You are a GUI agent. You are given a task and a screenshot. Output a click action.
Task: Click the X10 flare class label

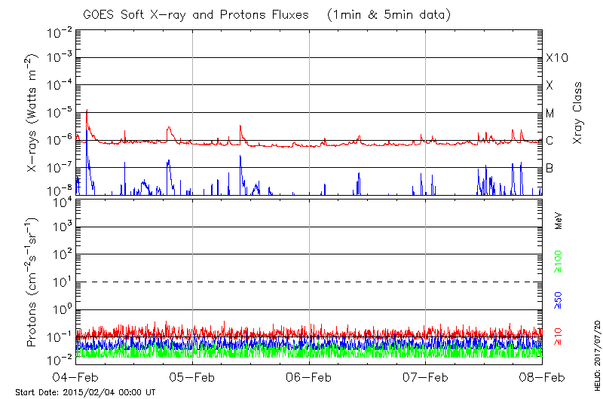[556, 58]
